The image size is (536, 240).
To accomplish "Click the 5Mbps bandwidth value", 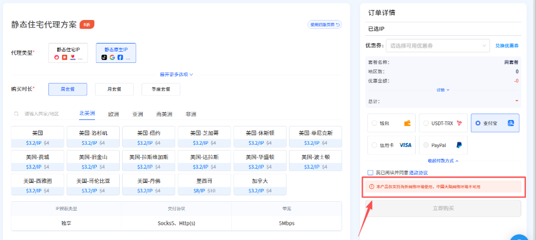I will click(x=287, y=224).
